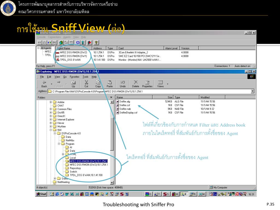
Task: Click the Back arrow in Explorer toolbar
Action: (44, 83)
